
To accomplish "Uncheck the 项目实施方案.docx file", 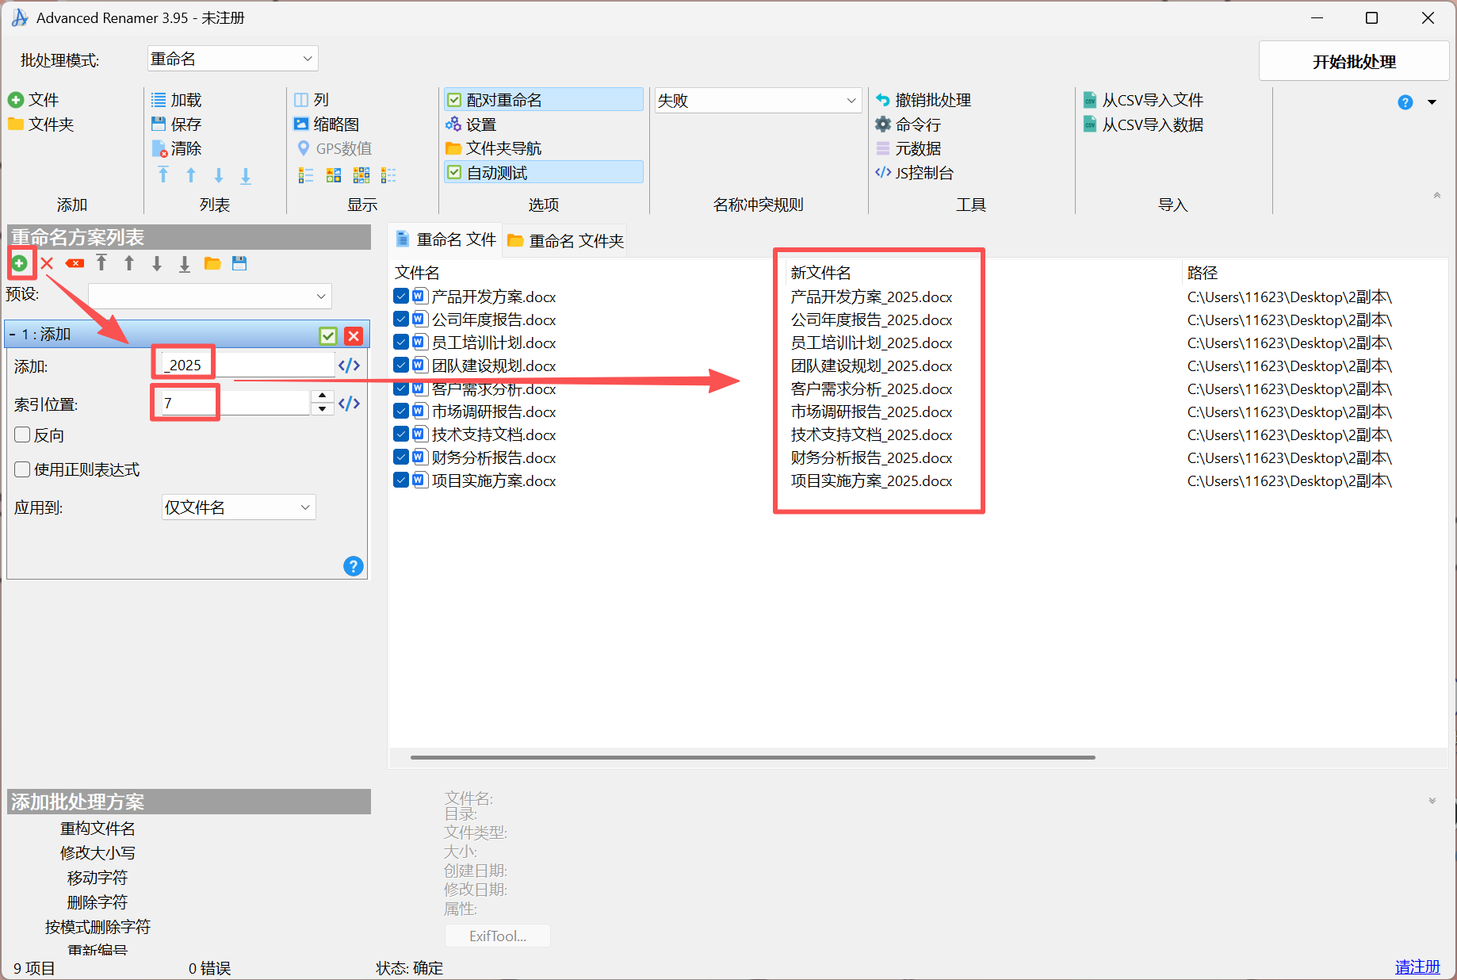I will [401, 480].
